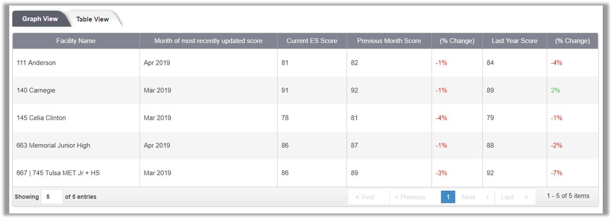This screenshot has height=219, width=612.
Task: Sort by Facility Name column header
Action: coord(76,41)
